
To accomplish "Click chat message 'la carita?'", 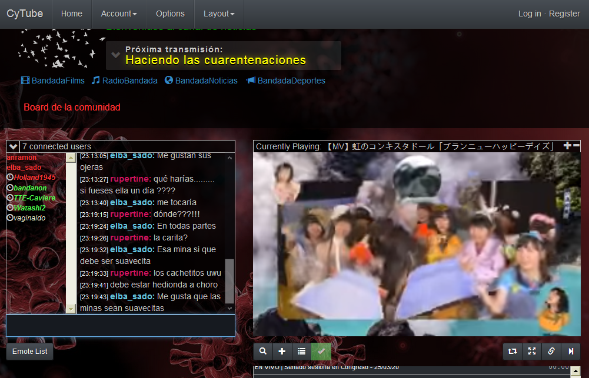I will (x=171, y=237).
